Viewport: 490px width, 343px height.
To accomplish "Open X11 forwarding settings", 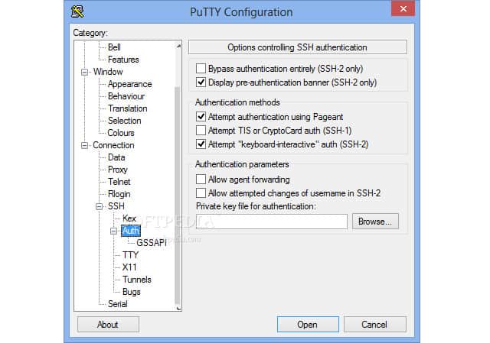I will pos(129,267).
